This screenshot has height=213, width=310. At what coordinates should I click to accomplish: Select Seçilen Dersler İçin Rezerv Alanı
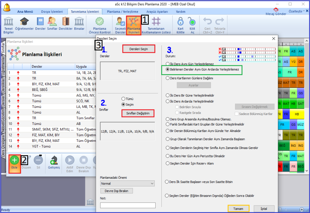pos(168,163)
